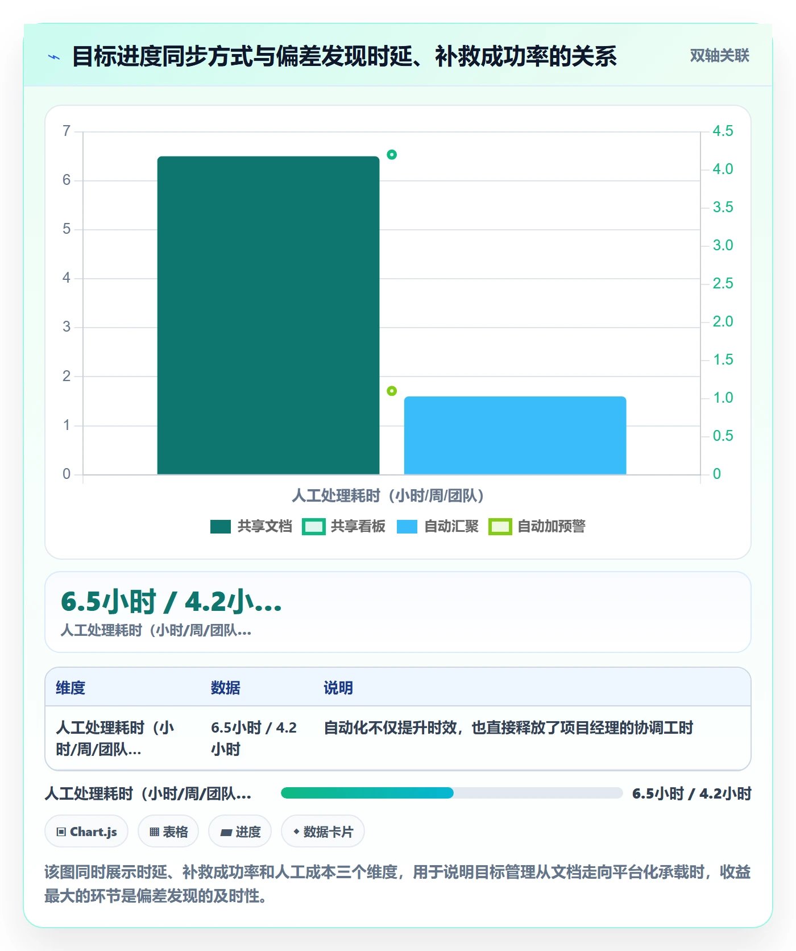Click the tall dark green bar
This screenshot has width=796, height=951.
pyautogui.click(x=268, y=315)
